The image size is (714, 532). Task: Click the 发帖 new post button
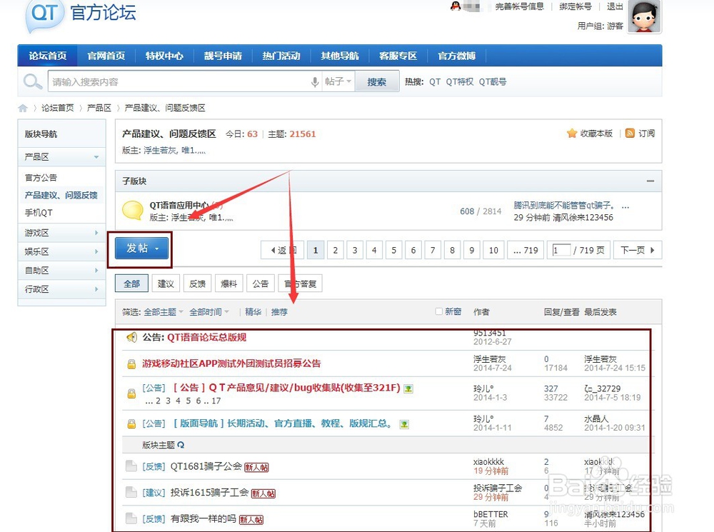click(x=140, y=249)
